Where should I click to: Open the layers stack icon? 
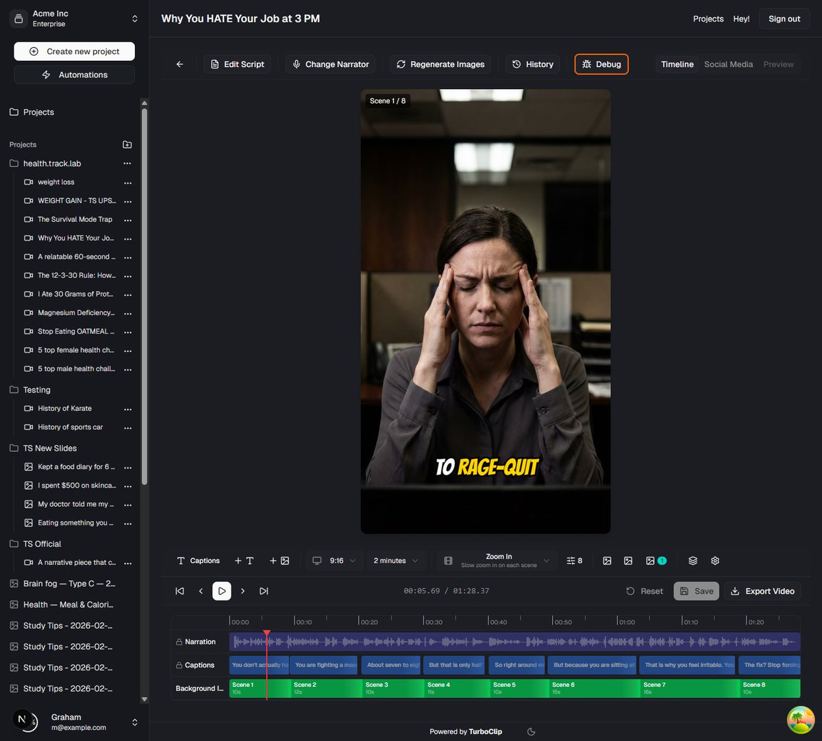693,561
